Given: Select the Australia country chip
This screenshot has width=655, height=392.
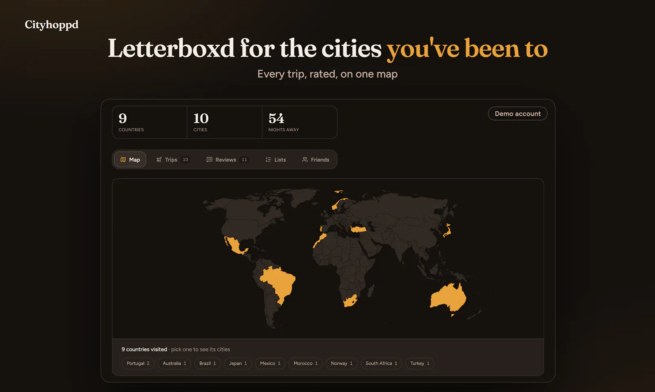Looking at the screenshot, I should click(174, 363).
